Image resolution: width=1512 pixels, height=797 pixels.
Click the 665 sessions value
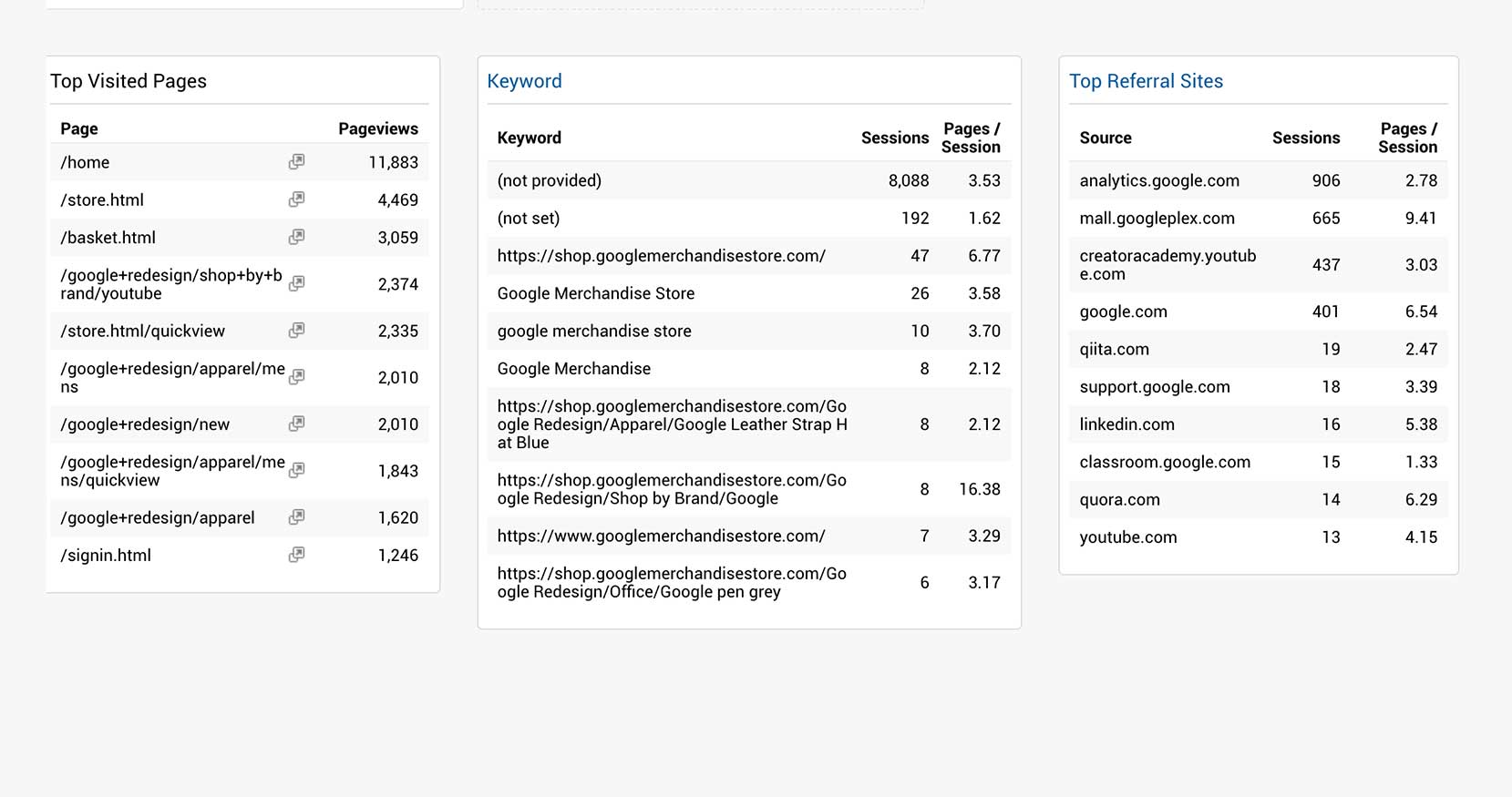[1326, 218]
